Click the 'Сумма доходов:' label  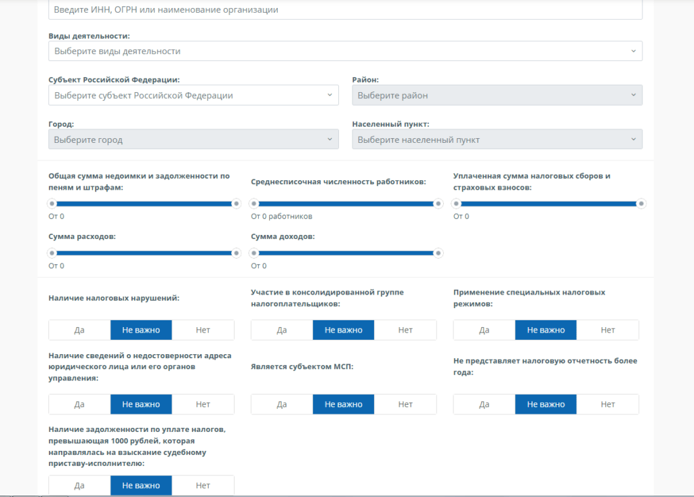tap(283, 236)
